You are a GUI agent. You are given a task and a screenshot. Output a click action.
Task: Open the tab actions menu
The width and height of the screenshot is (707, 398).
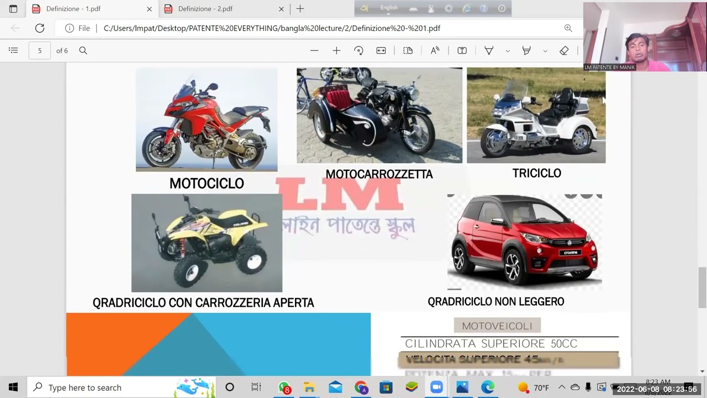click(x=13, y=9)
